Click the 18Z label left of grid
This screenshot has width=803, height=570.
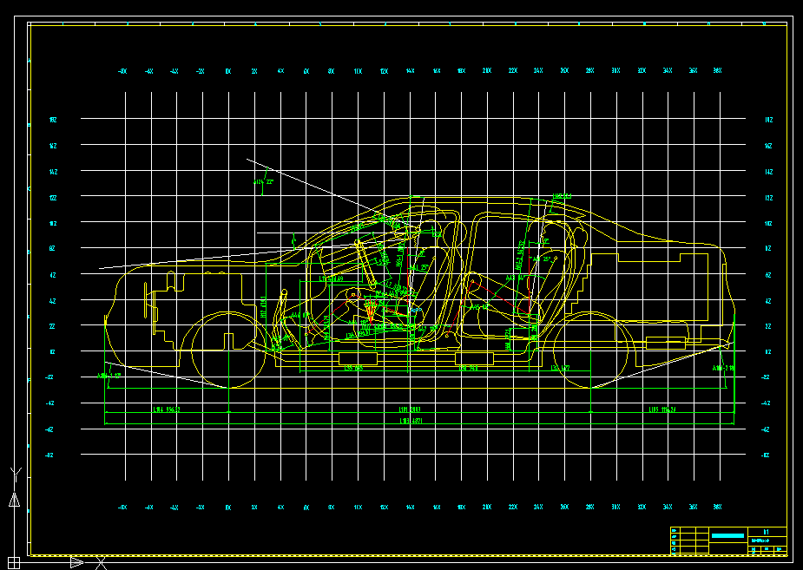(x=53, y=120)
